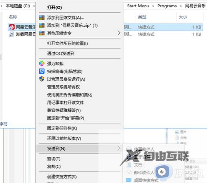The width and height of the screenshot is (207, 183).
Task: Choose 邮件收件人 in the send-to submenu
Action: point(144,173)
